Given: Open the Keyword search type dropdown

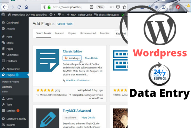Looking at the screenshot, I should [121, 34].
